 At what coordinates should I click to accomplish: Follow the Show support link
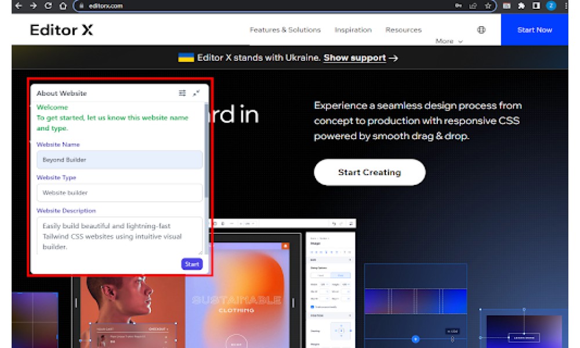(x=354, y=57)
